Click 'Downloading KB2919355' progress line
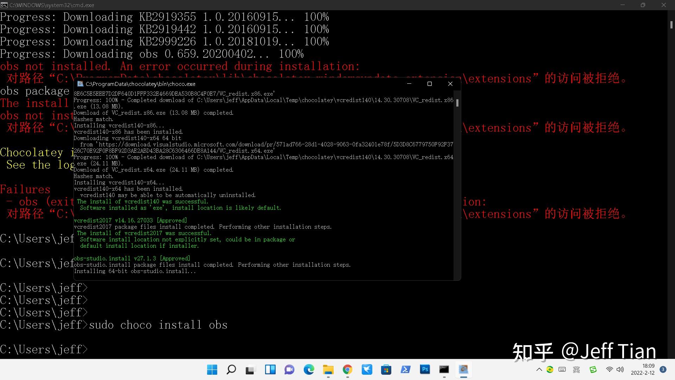675x380 pixels. point(165,17)
